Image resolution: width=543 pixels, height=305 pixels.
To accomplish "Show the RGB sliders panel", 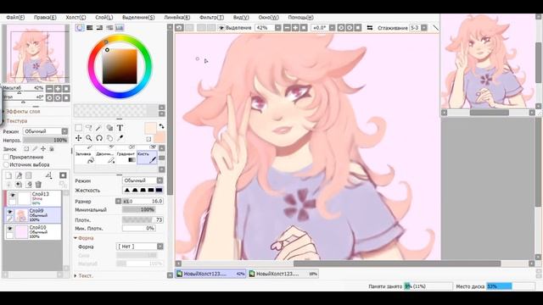I will pyautogui.click(x=90, y=28).
